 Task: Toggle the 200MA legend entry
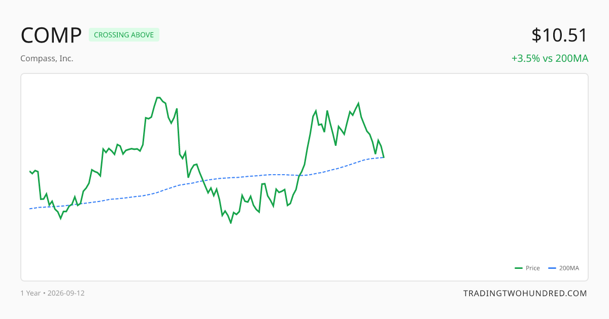pyautogui.click(x=564, y=268)
